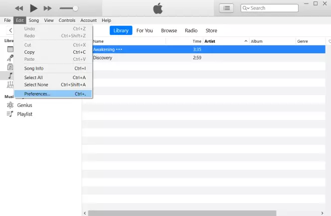Choose Song Info in the Edit menu
The width and height of the screenshot is (331, 216).
coord(53,68)
